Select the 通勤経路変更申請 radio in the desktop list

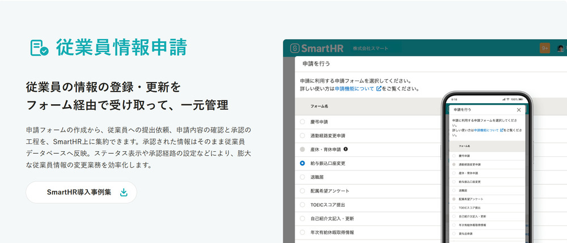(302, 136)
